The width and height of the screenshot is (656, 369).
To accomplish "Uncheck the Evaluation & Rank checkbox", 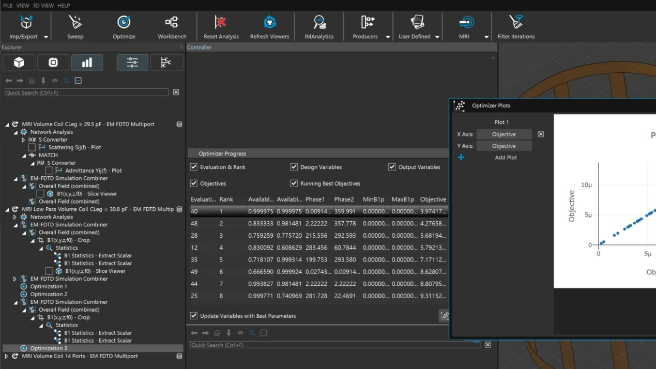I will pos(194,167).
